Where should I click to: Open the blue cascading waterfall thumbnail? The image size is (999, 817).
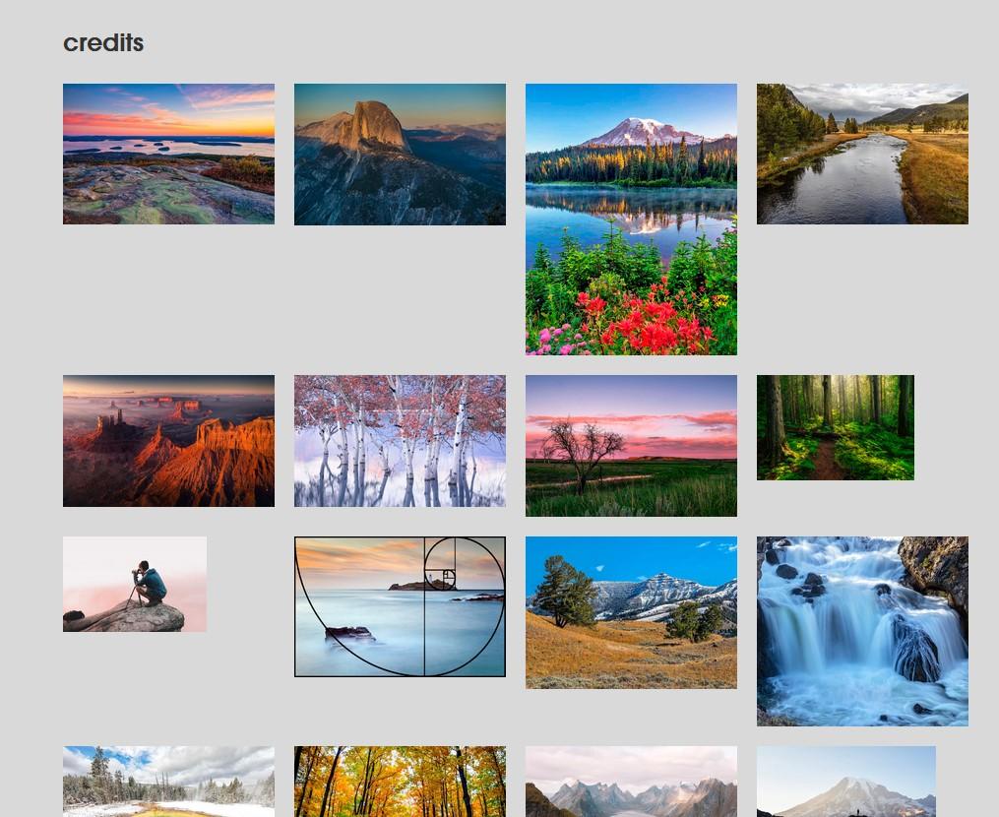coord(862,632)
